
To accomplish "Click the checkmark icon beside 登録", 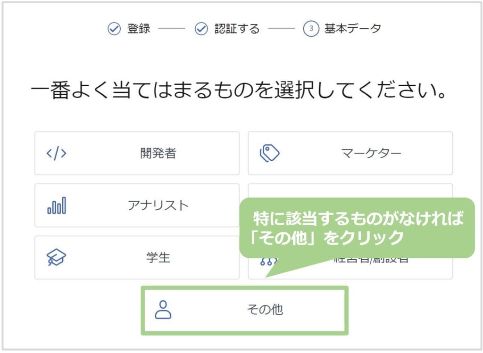I will click(114, 29).
